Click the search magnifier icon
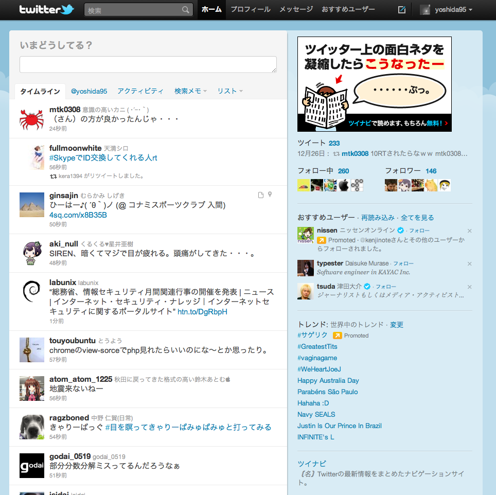 (x=185, y=10)
